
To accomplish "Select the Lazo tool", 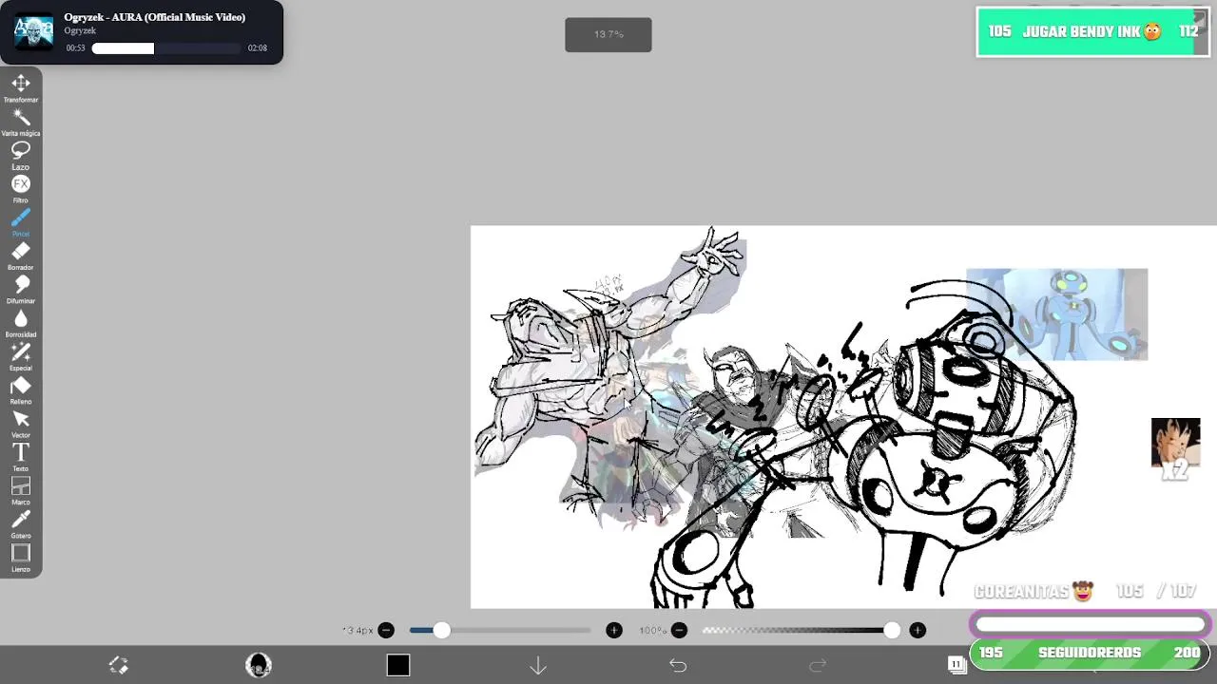I will (x=21, y=155).
